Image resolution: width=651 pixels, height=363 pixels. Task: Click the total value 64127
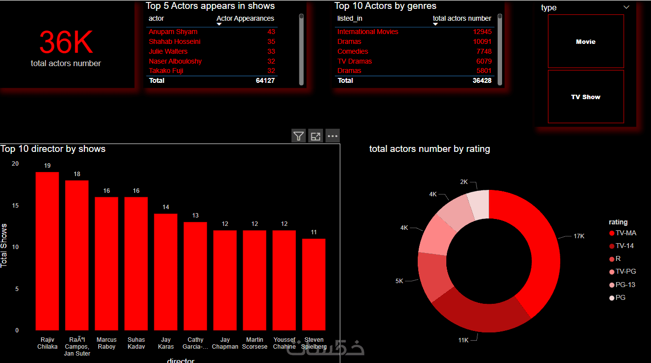point(265,80)
